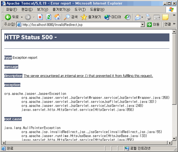
Task: Click the 'root cause' label
Action: [13, 119]
